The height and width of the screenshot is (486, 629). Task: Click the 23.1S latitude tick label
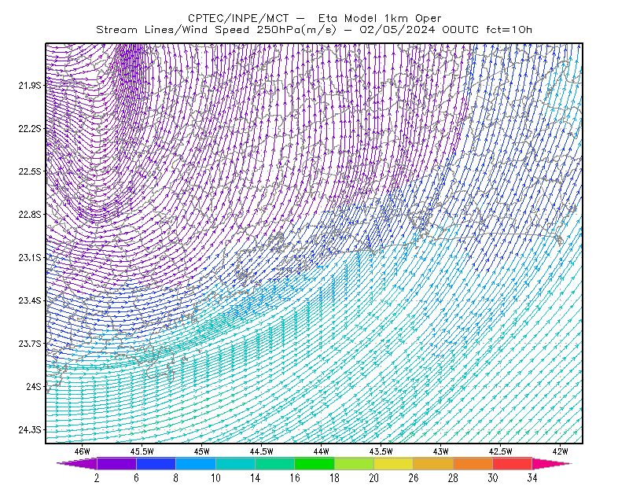(29, 258)
